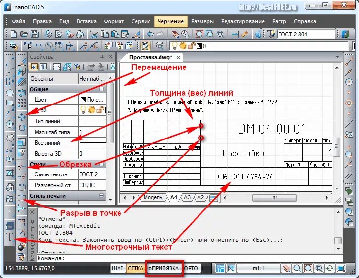Select the Array grid tool
This screenshot has width=359, height=278.
tap(22, 103)
